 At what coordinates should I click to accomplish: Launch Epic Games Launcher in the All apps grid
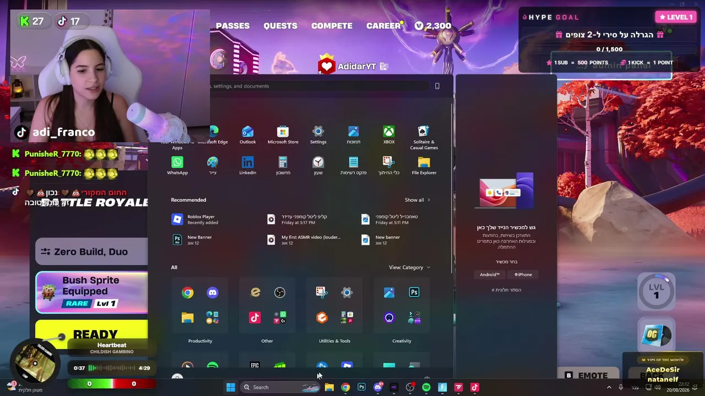click(x=254, y=366)
